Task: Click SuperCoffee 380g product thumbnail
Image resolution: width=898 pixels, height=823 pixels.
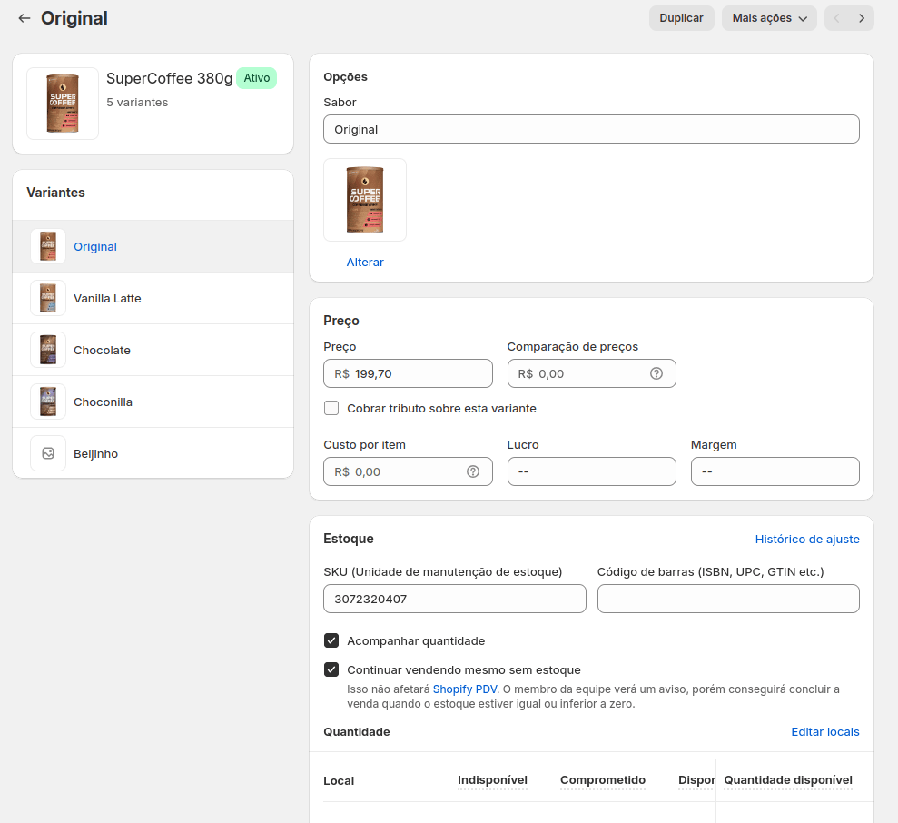Action: coord(63,104)
